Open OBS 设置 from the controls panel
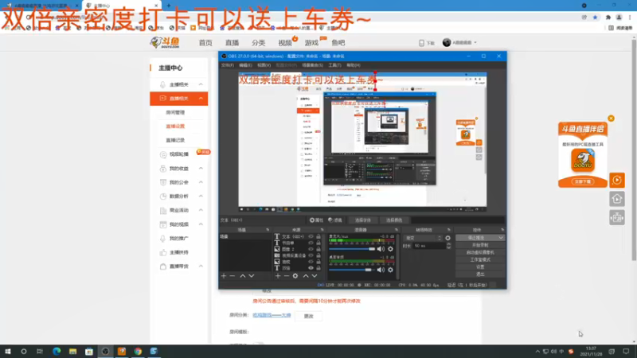Viewport: 637px width, 358px height. point(480,267)
